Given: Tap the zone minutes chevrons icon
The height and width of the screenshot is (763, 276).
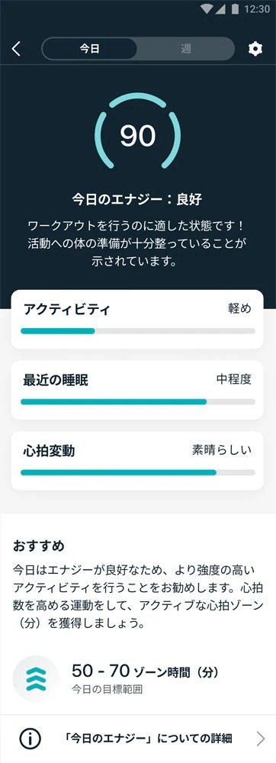Looking at the screenshot, I should point(36,679).
